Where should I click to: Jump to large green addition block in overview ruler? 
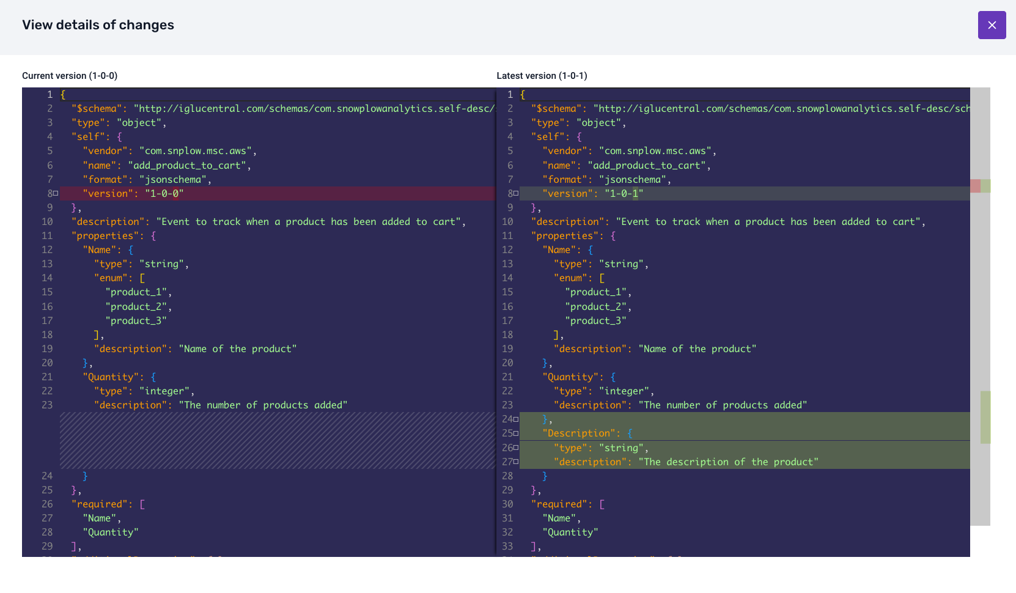coord(985,417)
